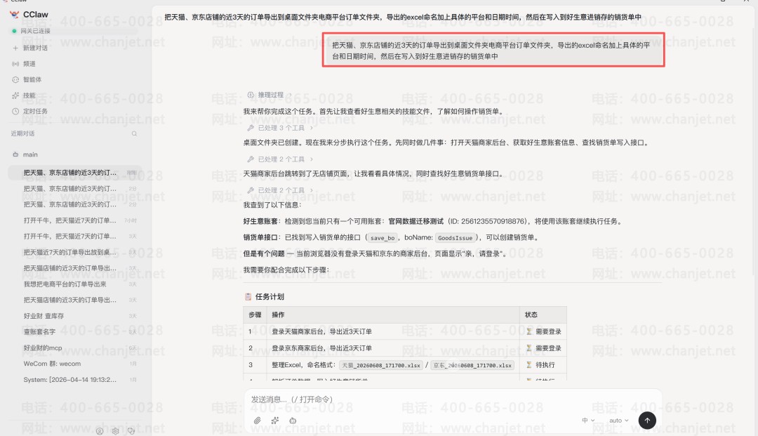Expand the 已处理 3 个工具 details

pos(280,128)
